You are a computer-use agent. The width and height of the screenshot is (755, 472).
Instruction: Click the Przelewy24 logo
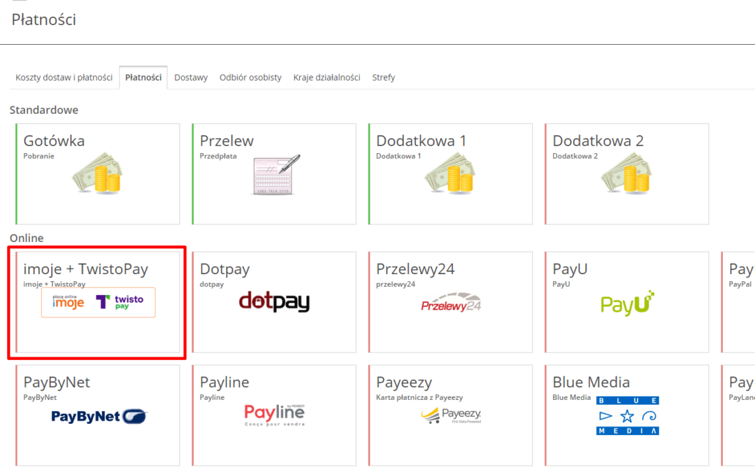click(x=451, y=302)
